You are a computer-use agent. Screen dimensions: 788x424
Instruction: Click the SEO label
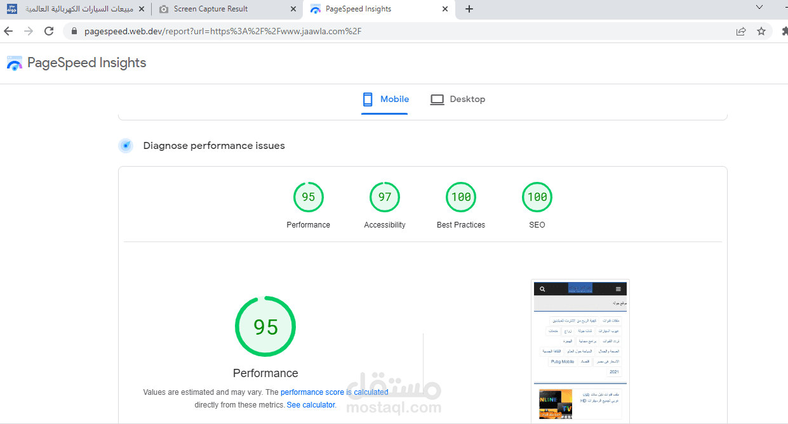pyautogui.click(x=537, y=225)
